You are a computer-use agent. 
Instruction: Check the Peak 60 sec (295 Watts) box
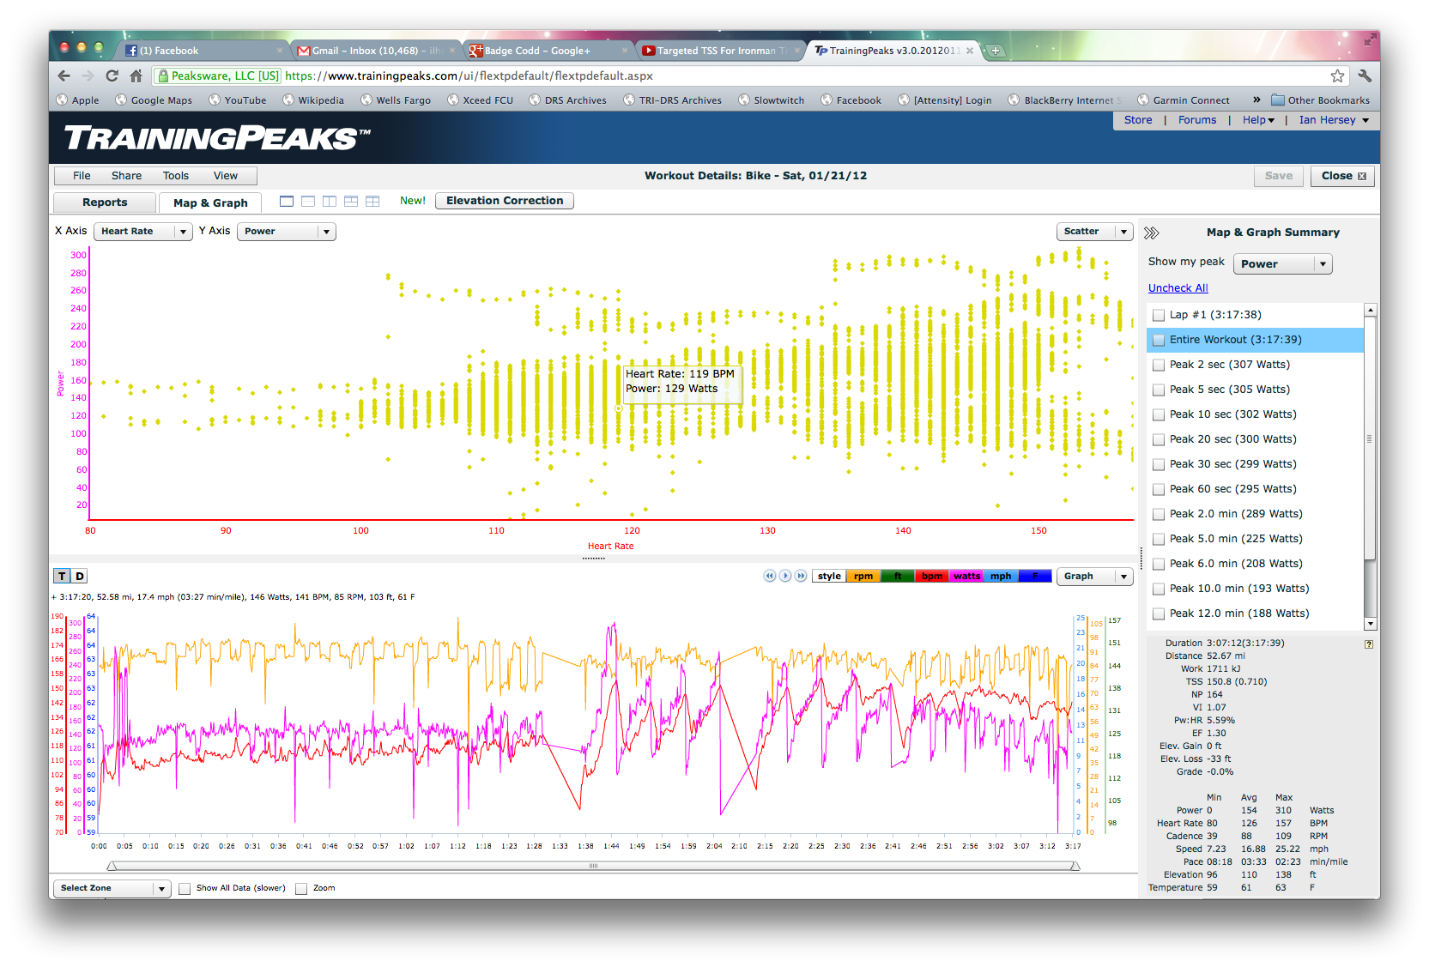pyautogui.click(x=1159, y=489)
